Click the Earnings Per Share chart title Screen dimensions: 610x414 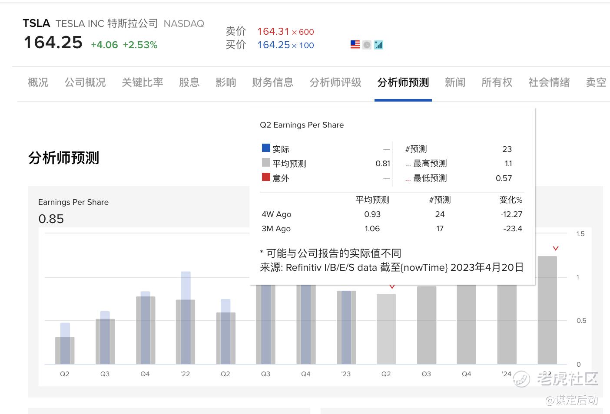coord(73,202)
